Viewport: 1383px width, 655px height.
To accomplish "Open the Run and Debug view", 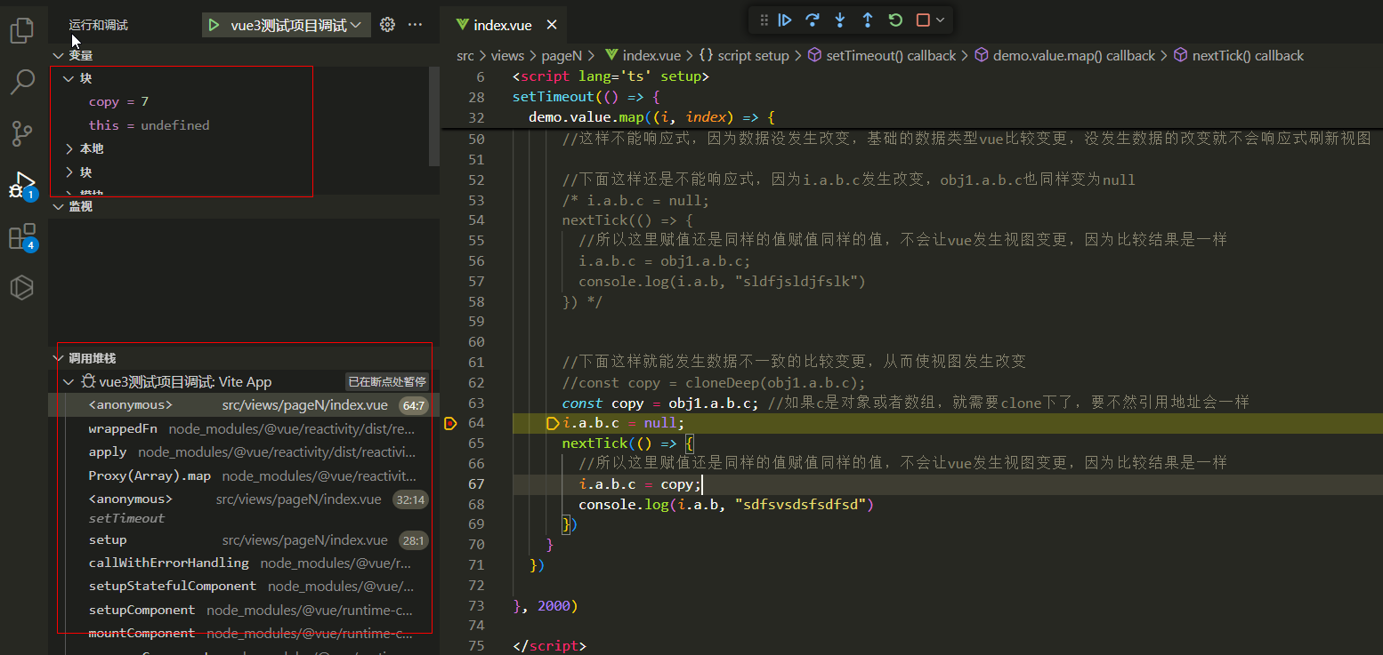I will click(x=21, y=186).
